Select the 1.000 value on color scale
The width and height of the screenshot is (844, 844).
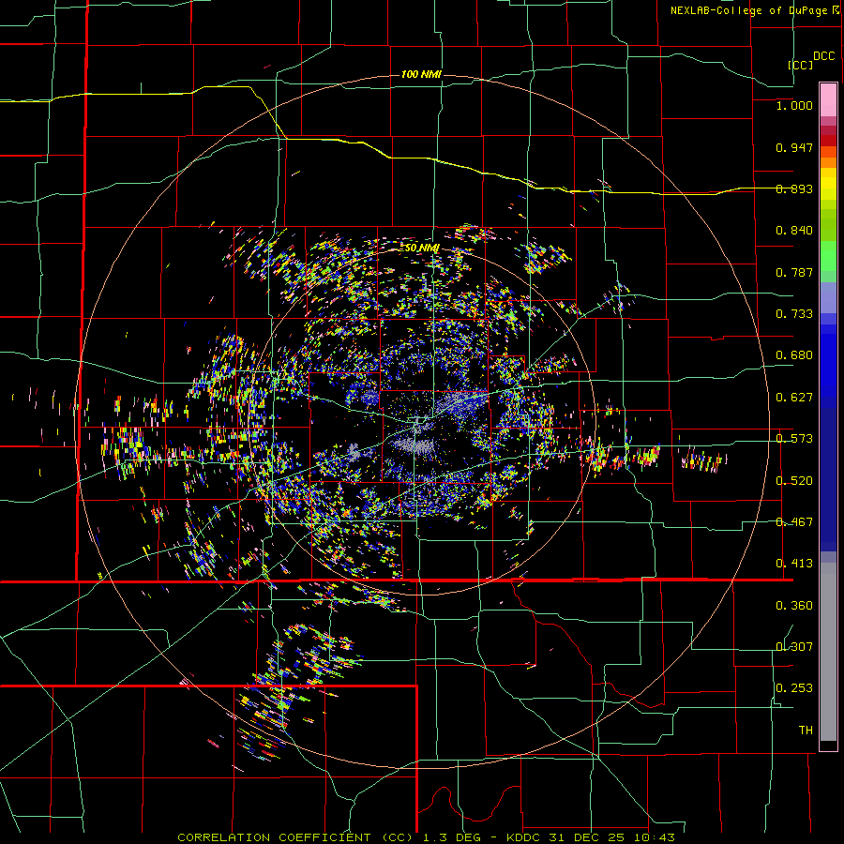[x=794, y=105]
